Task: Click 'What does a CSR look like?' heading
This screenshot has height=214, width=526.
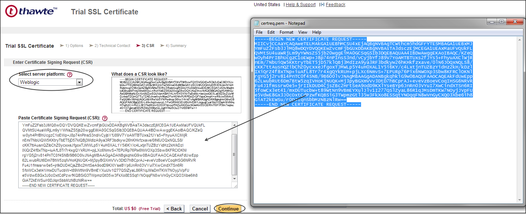Action: (x=139, y=74)
